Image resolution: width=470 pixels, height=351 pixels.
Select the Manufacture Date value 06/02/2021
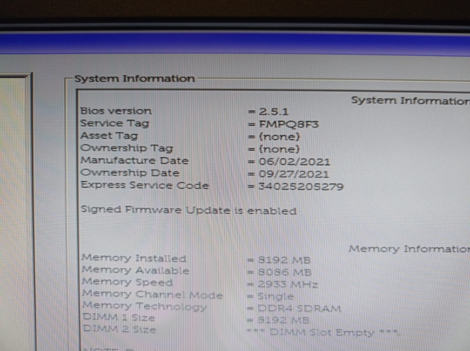(x=294, y=162)
